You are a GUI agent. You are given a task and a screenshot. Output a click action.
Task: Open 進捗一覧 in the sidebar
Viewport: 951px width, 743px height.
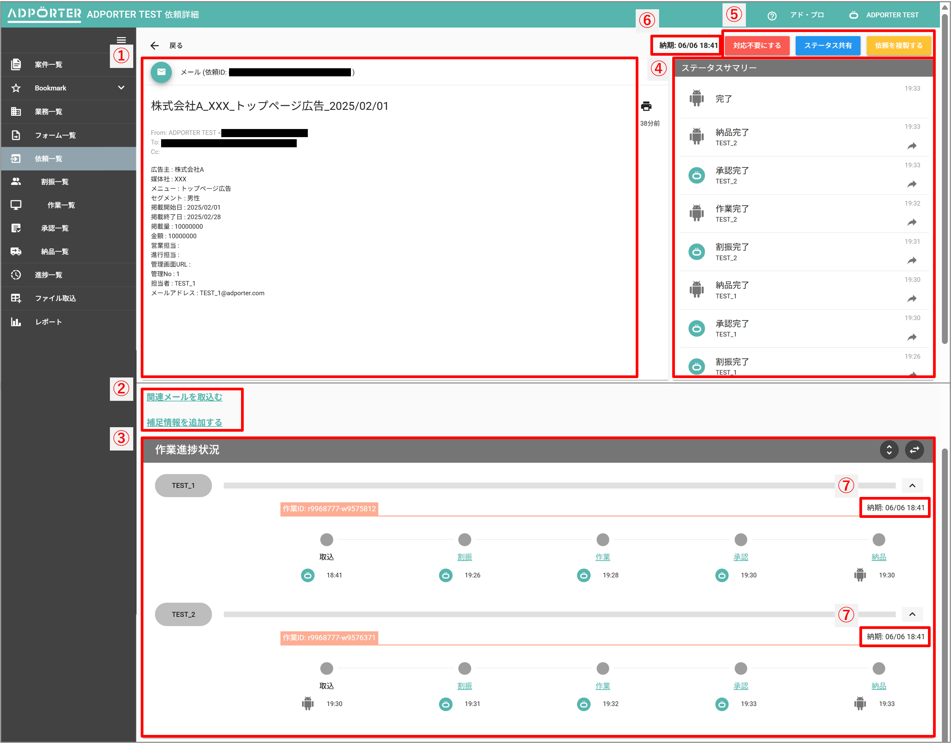(48, 275)
